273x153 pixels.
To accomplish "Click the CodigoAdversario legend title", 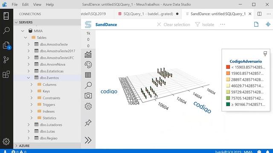I will point(246,61).
